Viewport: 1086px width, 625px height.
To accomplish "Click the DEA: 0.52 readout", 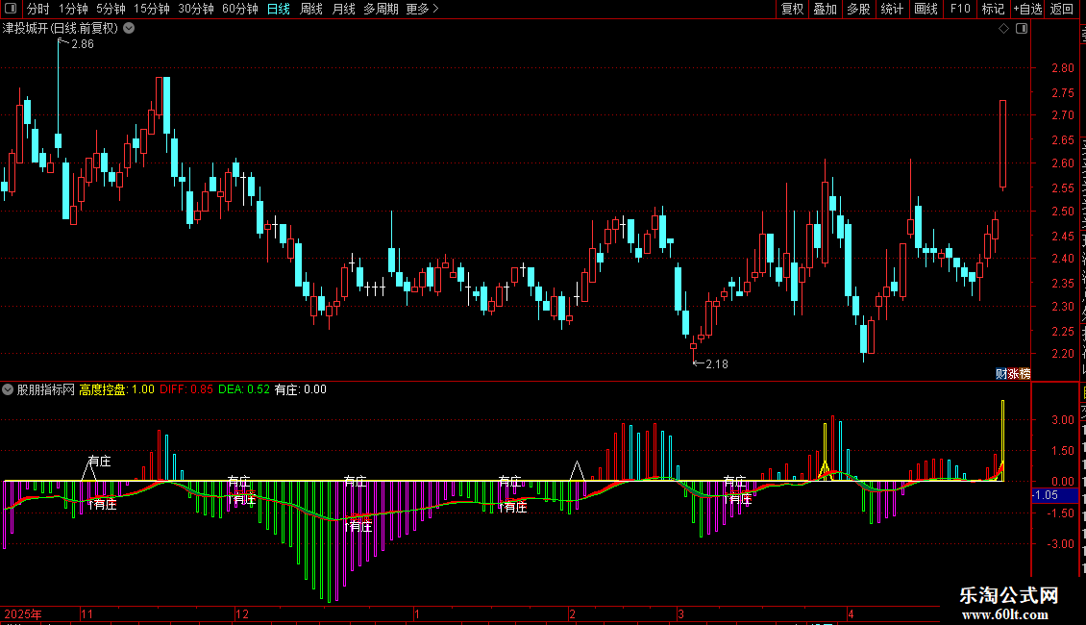I will (x=244, y=389).
